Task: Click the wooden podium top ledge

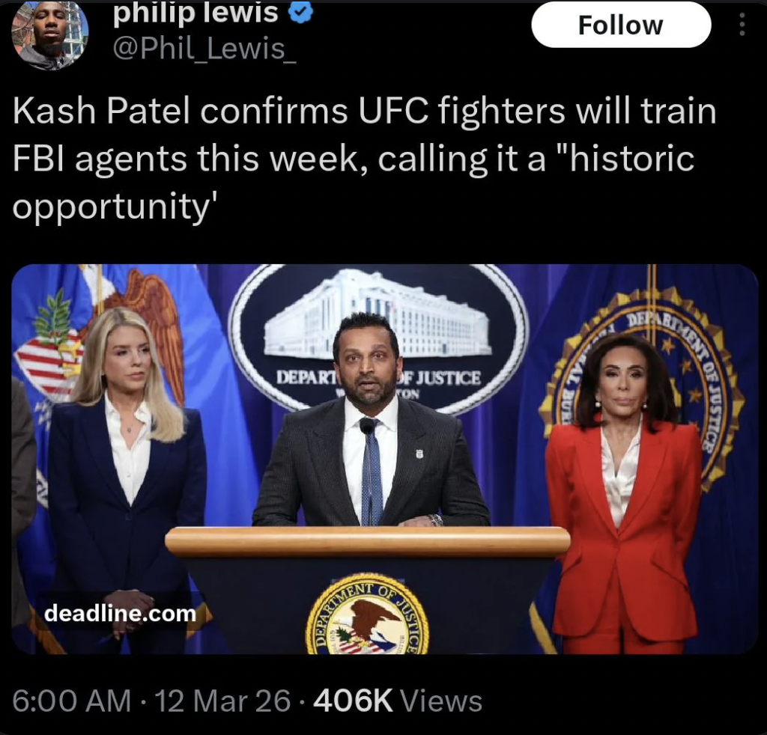Action: [x=367, y=541]
